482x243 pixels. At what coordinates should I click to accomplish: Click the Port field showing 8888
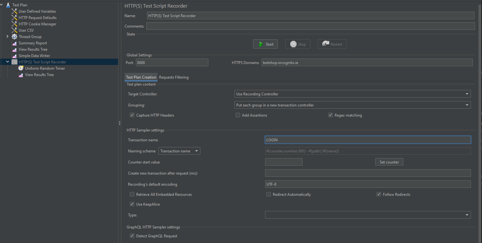point(172,62)
